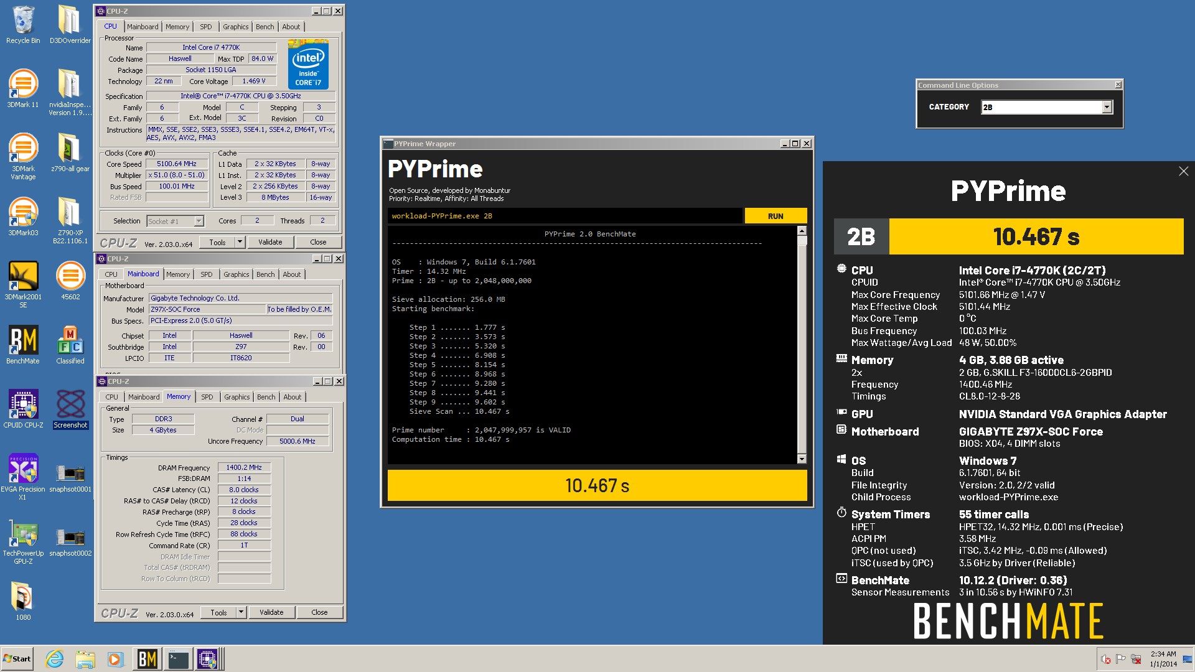The image size is (1195, 672).
Task: Open the 45602 desktop icon
Action: [x=70, y=281]
